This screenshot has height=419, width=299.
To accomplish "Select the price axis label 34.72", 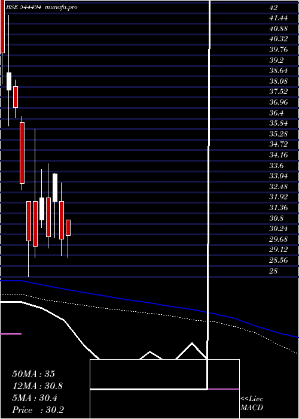I will coord(278,144).
